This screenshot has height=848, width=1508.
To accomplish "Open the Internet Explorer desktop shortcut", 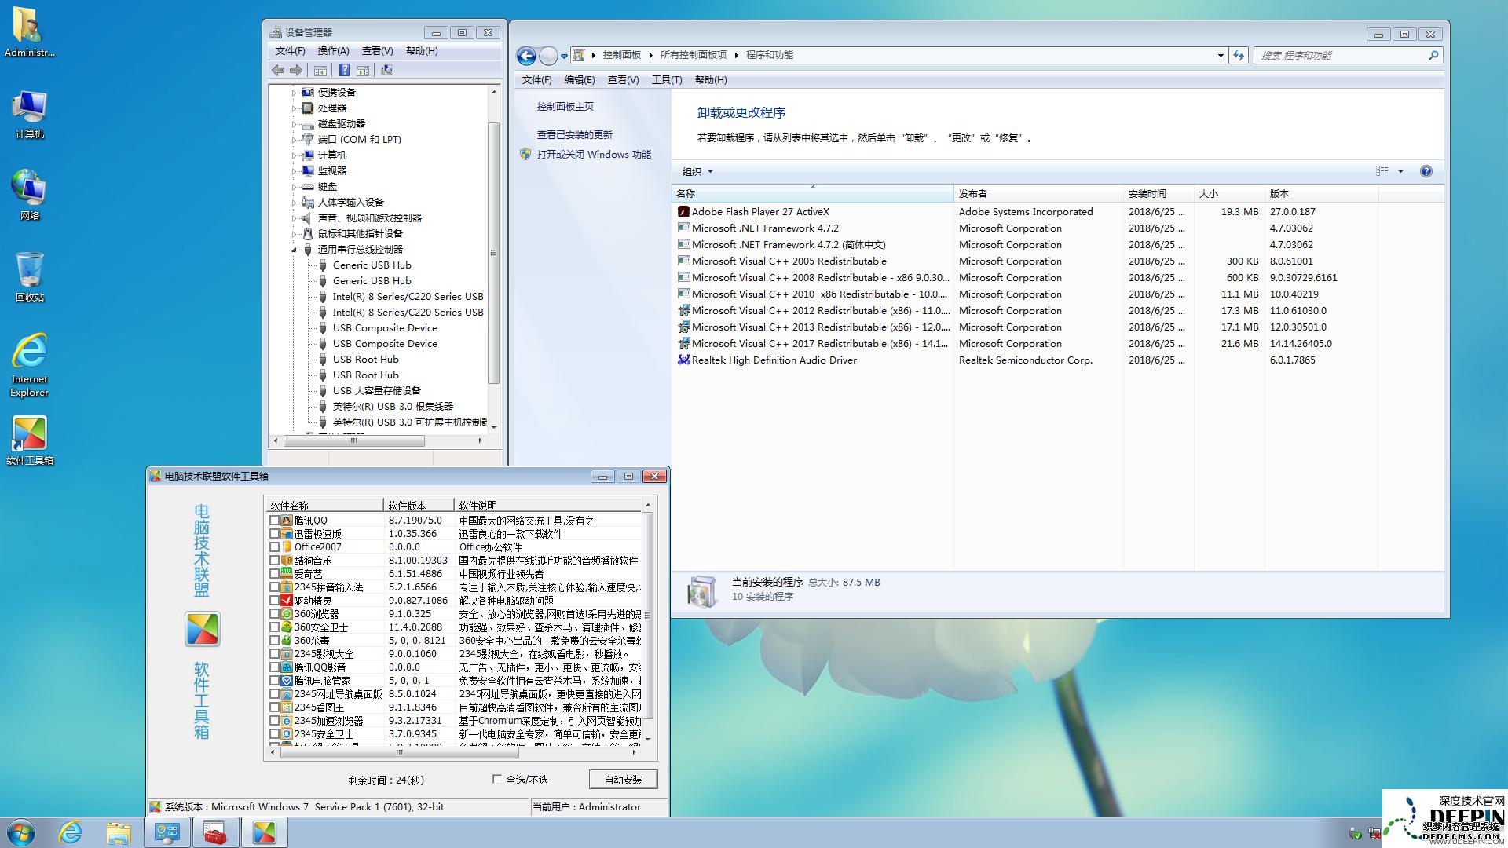I will pyautogui.click(x=30, y=366).
